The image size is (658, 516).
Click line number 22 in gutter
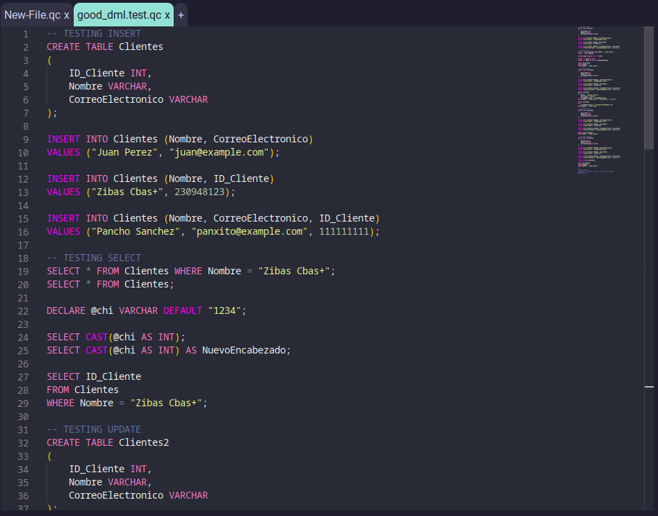23,311
